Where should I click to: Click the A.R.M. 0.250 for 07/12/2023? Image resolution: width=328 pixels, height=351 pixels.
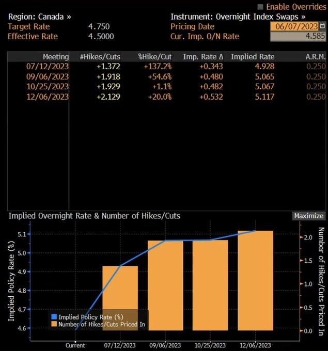click(316, 67)
